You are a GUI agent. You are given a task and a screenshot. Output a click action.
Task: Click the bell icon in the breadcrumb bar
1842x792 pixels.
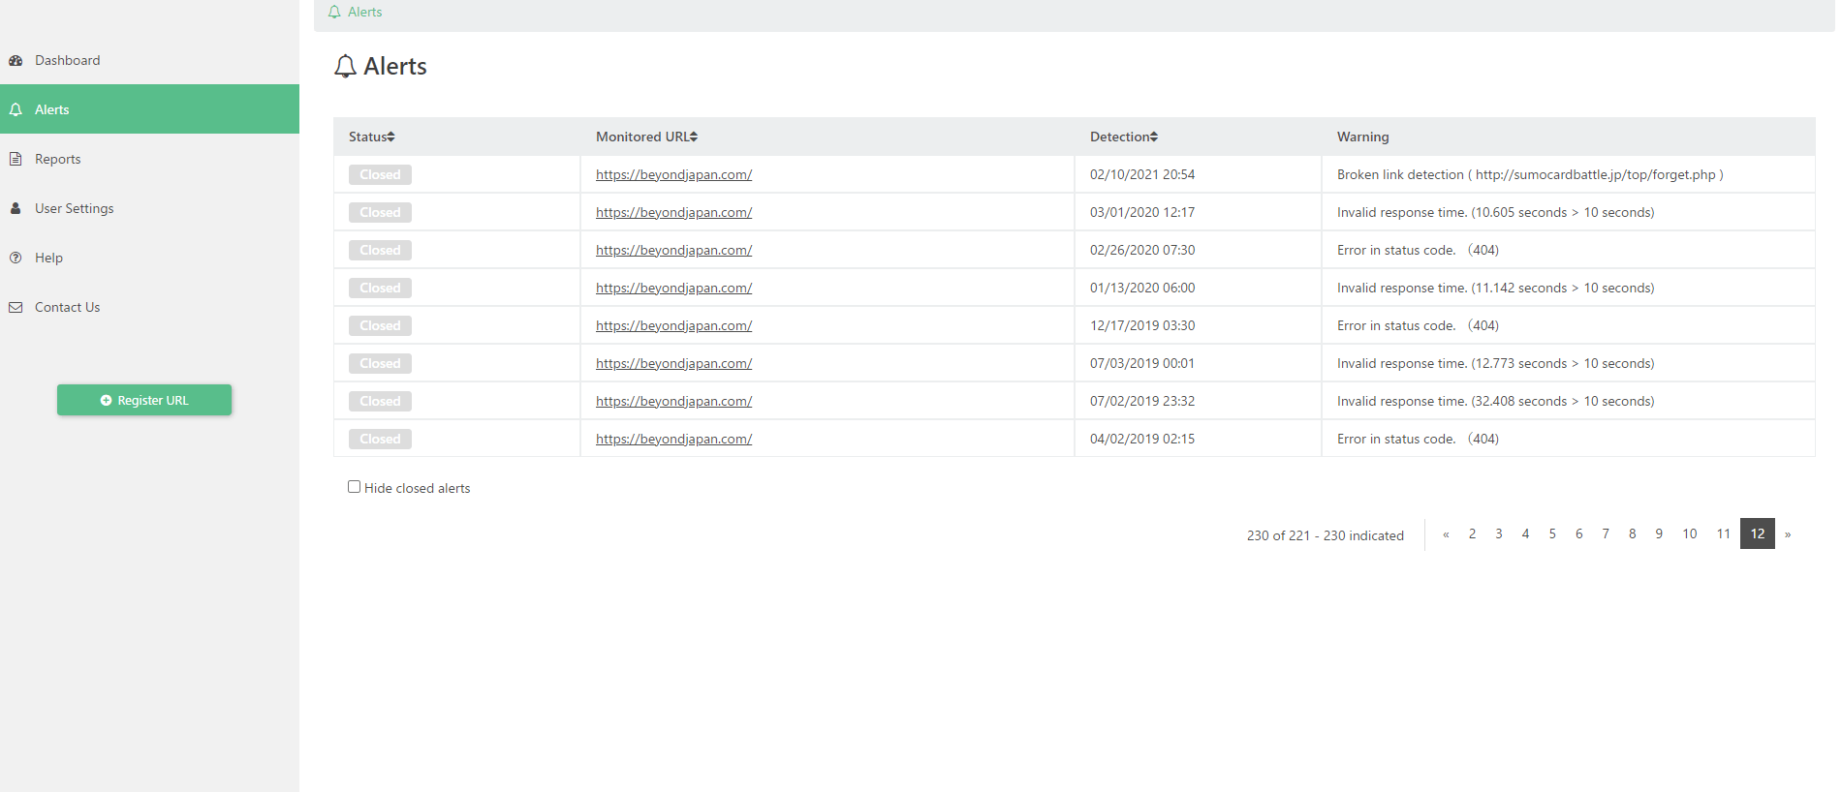pos(334,12)
